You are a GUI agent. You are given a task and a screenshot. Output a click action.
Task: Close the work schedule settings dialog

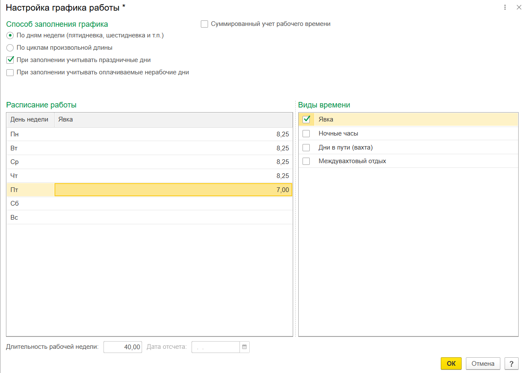pos(519,7)
